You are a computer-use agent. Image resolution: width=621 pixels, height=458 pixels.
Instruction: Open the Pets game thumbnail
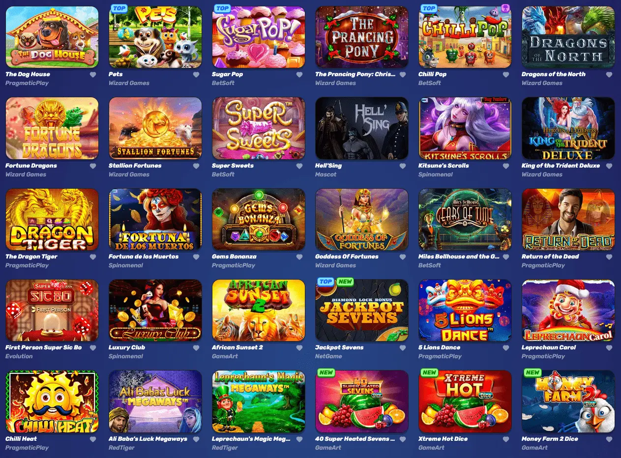155,37
